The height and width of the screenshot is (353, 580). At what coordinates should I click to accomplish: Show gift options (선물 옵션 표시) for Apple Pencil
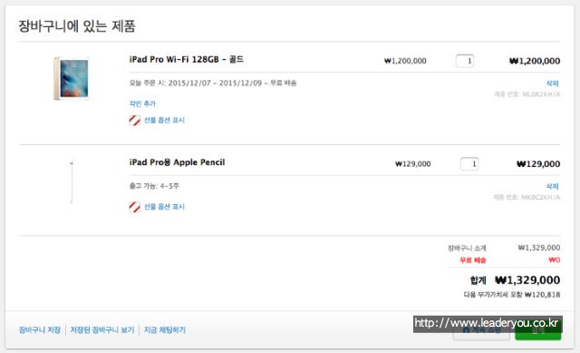coord(164,207)
